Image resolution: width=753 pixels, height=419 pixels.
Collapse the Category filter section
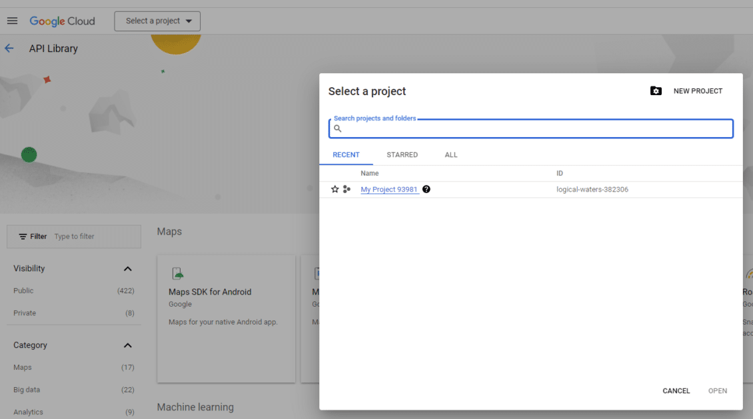click(x=128, y=345)
